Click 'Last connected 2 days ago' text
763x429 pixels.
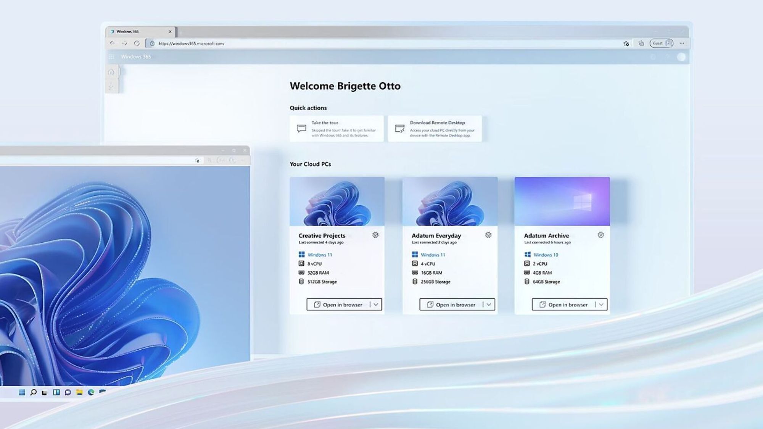pos(434,242)
